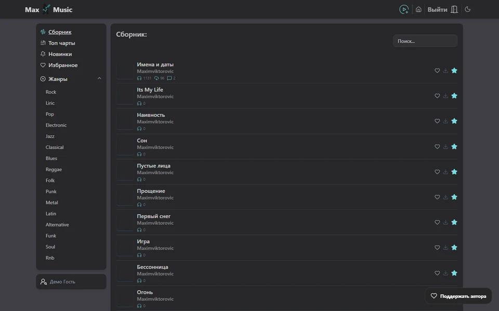Like the track Имена и даты

(x=437, y=70)
